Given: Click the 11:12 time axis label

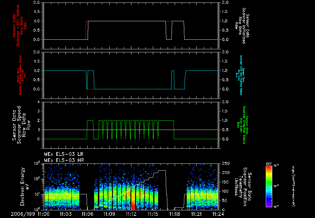Looking at the screenshot, I should [131, 214].
